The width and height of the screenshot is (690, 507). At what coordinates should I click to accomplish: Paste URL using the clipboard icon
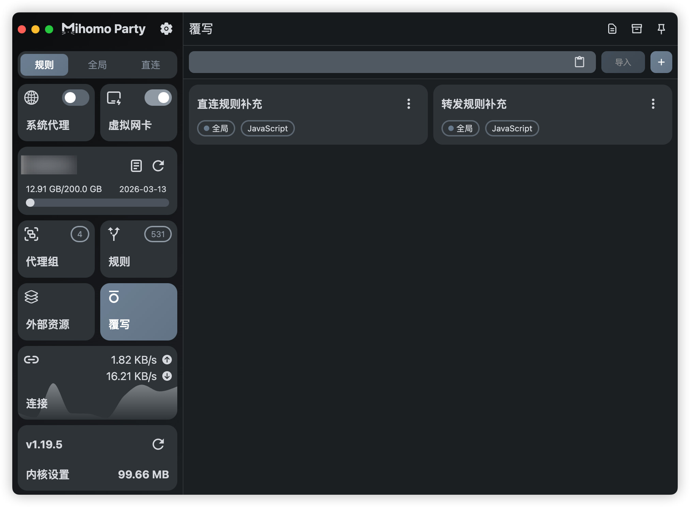pos(579,62)
